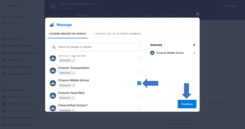Click the Cimeran Middle School entry under Selected
Image resolution: width=245 pixels, height=129 pixels.
(x=173, y=53)
